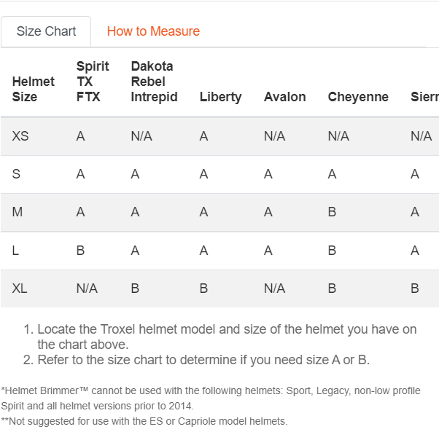439x440 pixels.
Task: Click the M row label
Action: pos(18,212)
